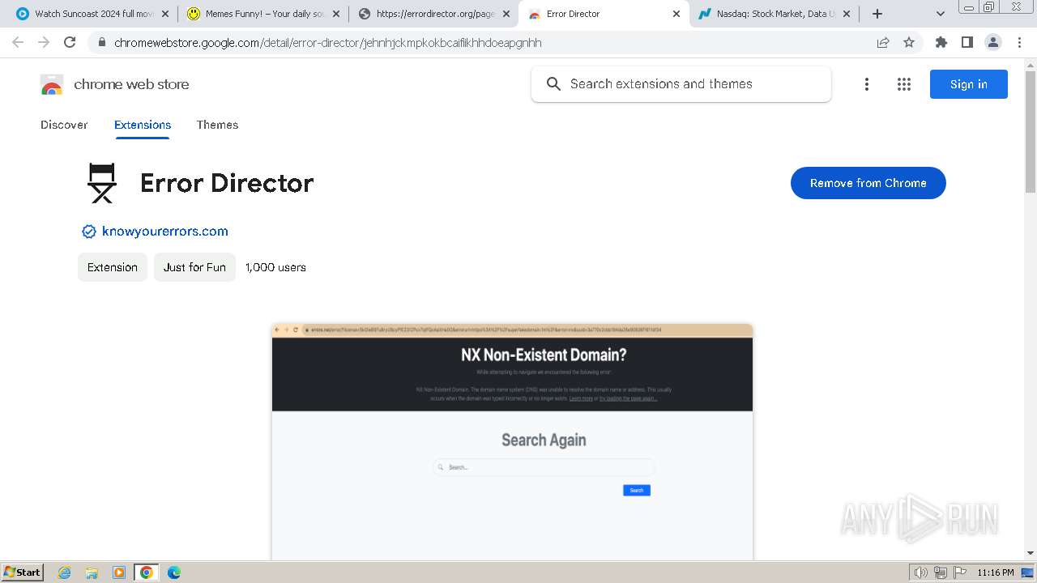This screenshot has height=583, width=1037.
Task: Open the media player taskbar icon
Action: [119, 572]
